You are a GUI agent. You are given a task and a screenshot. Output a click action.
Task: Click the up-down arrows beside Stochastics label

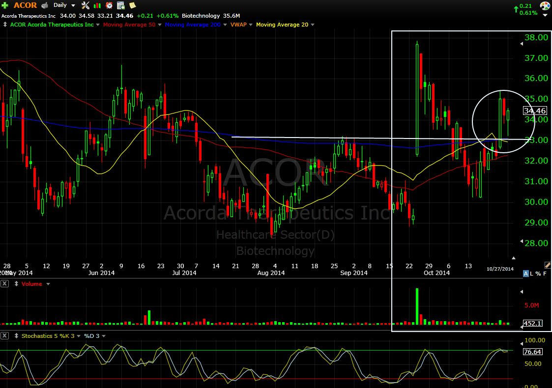pyautogui.click(x=16, y=335)
